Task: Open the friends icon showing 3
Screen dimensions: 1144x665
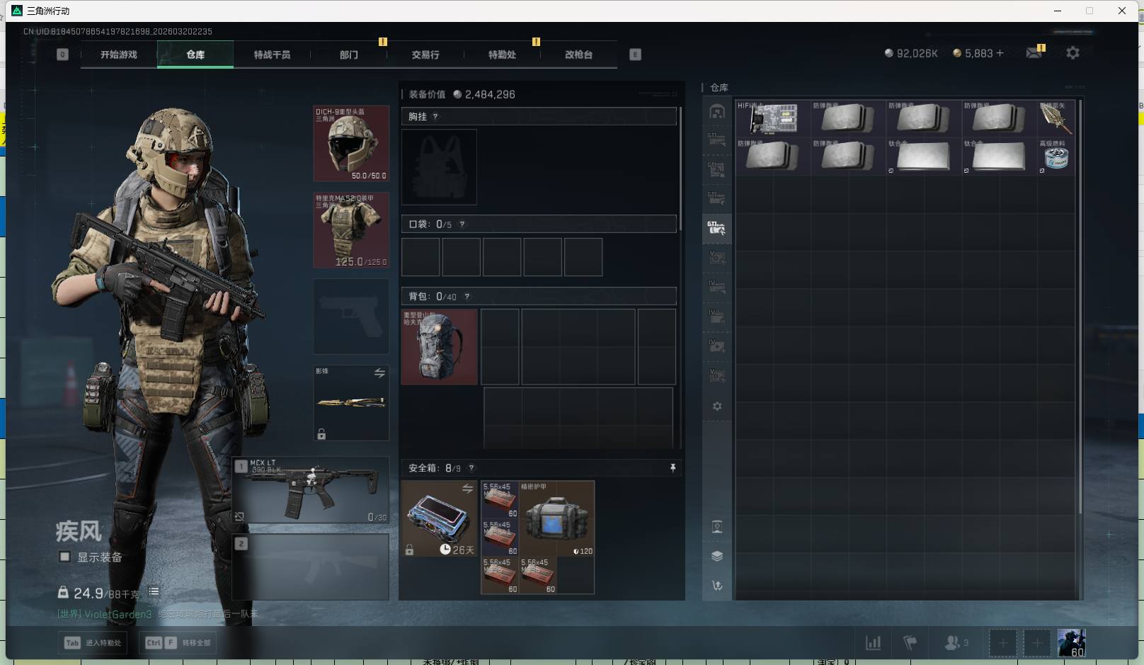Action: pos(956,643)
